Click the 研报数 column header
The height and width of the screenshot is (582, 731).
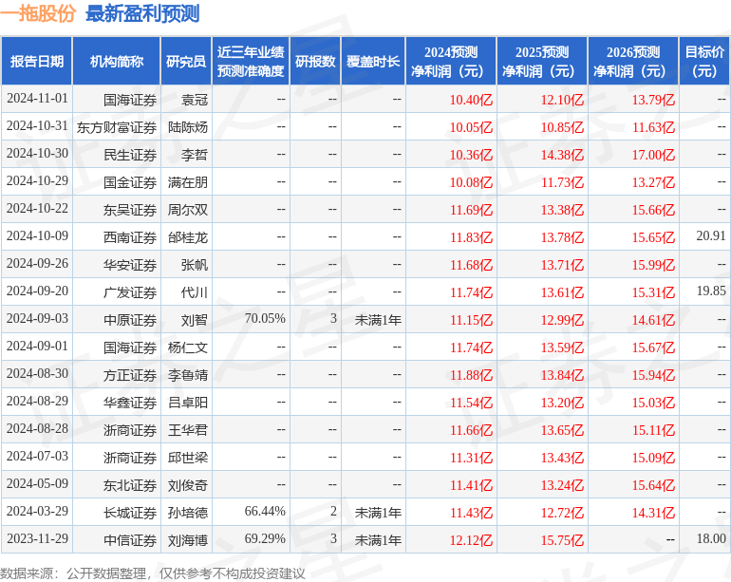[315, 61]
